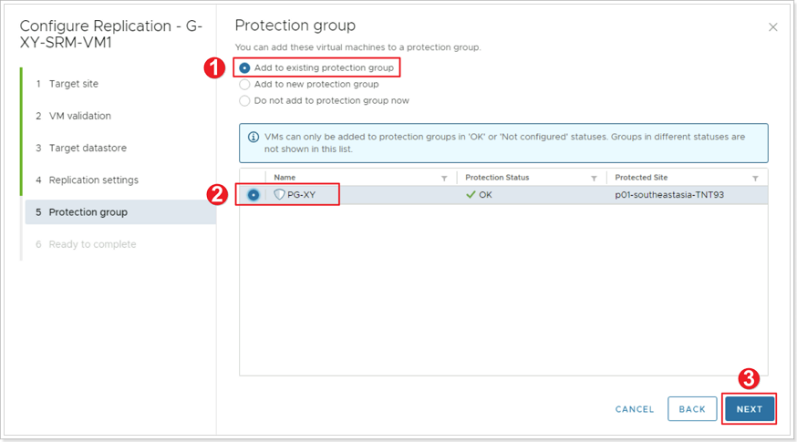Select the PG-XY row radio button

[254, 195]
